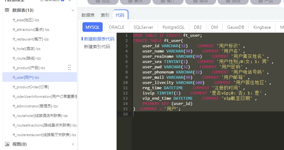The height and width of the screenshot is (150, 284).
Task: Click the user_pwd VARCHAR(32) code line
Action: [x=195, y=67]
